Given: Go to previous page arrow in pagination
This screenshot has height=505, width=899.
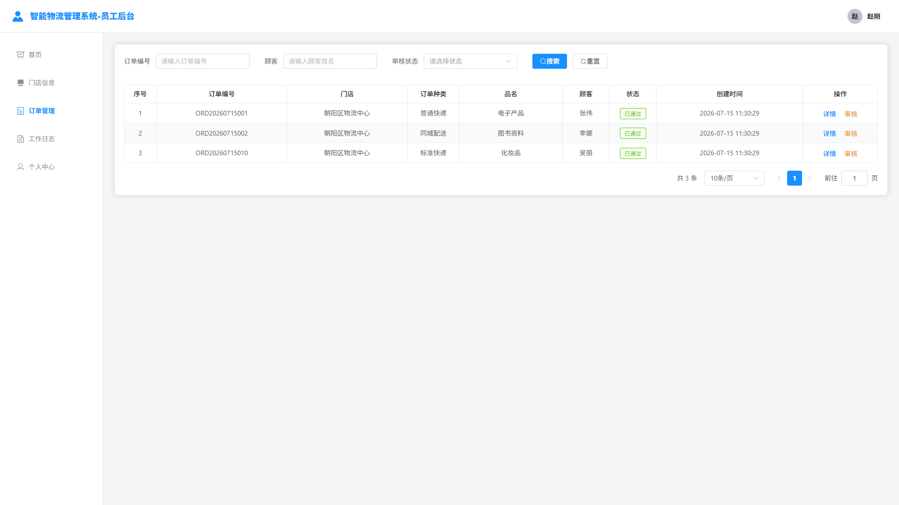Looking at the screenshot, I should [780, 178].
